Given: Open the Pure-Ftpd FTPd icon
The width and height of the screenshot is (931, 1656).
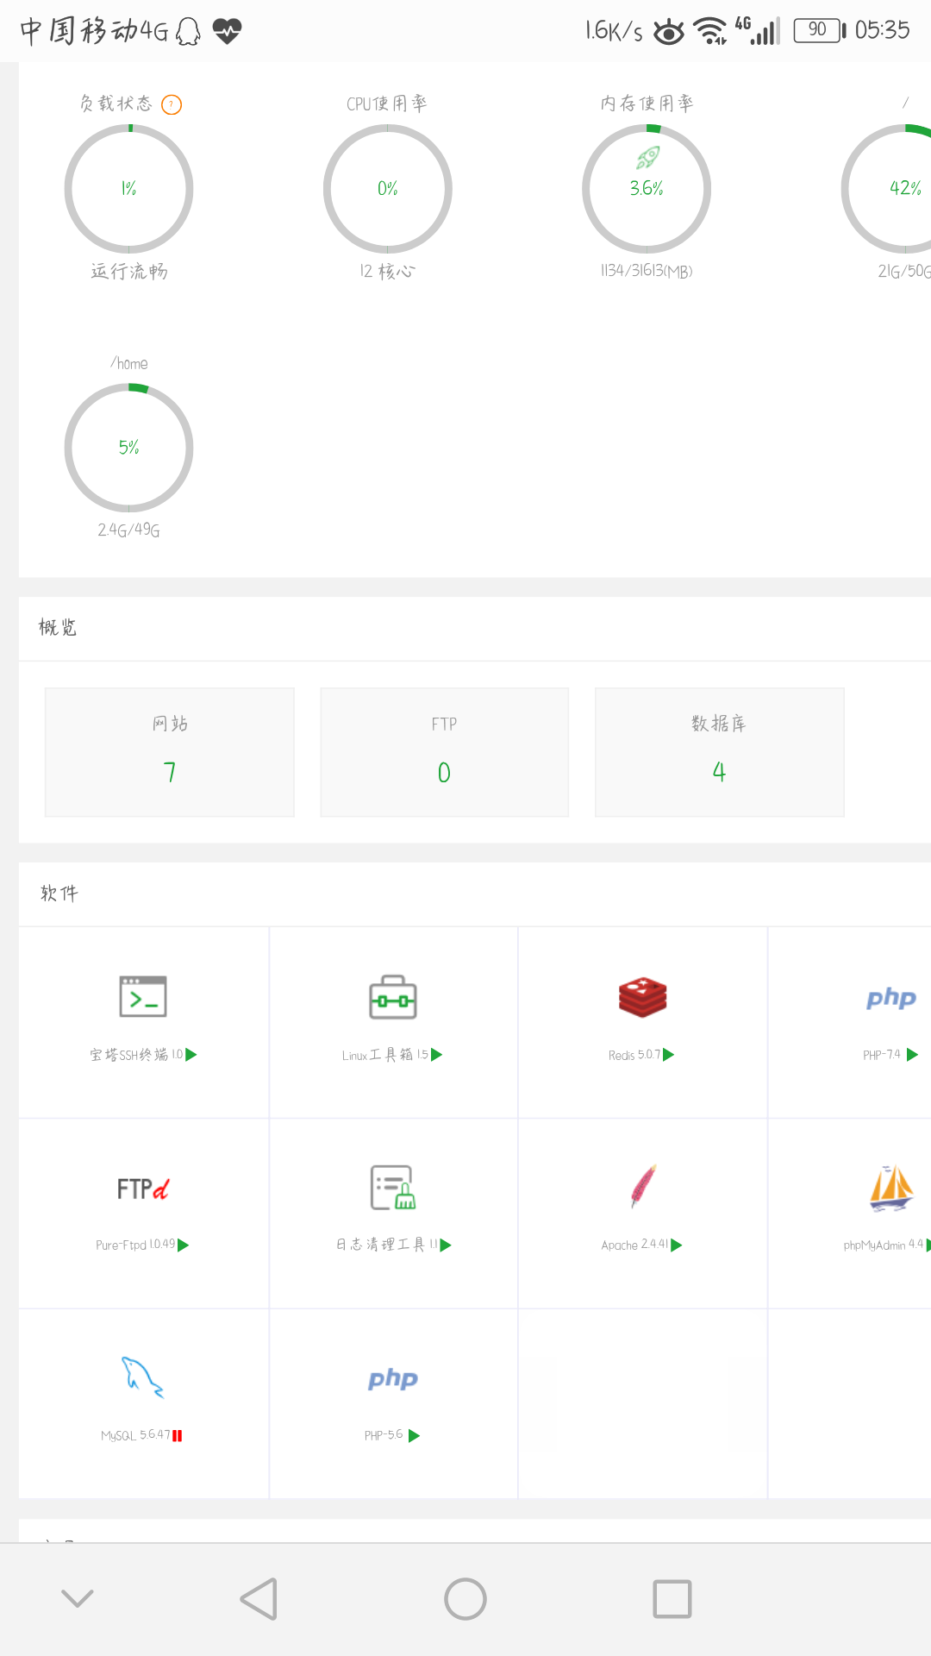Looking at the screenshot, I should click(143, 1189).
